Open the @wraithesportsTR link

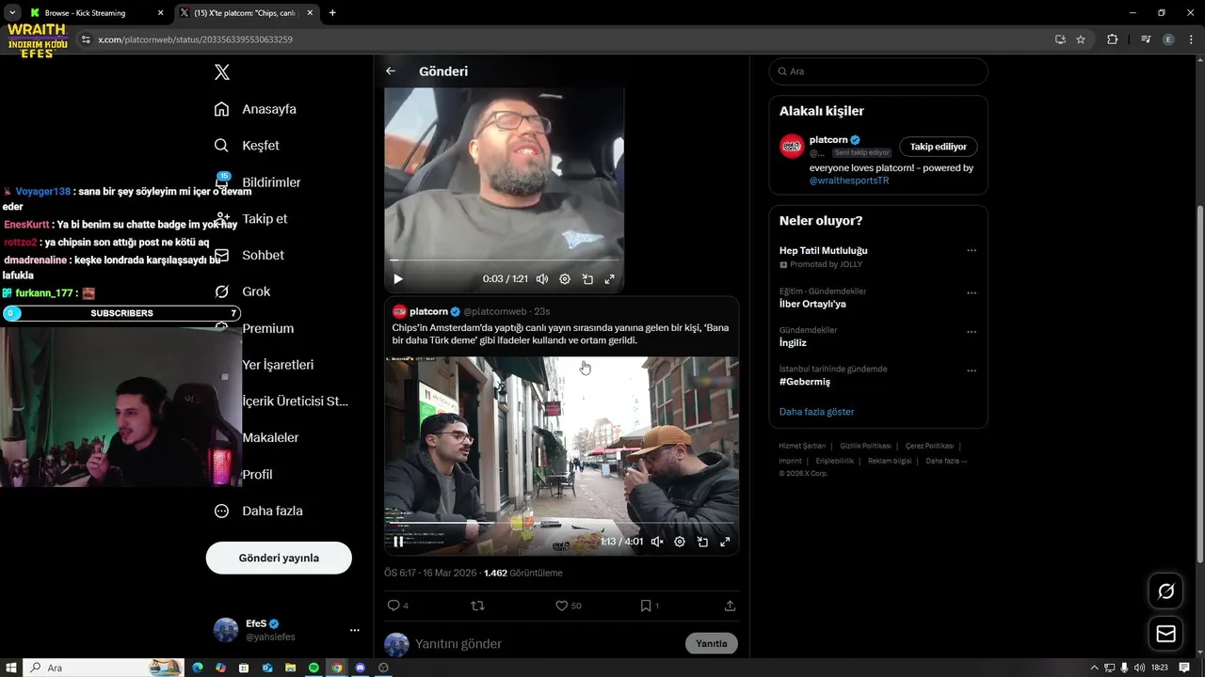click(x=849, y=181)
